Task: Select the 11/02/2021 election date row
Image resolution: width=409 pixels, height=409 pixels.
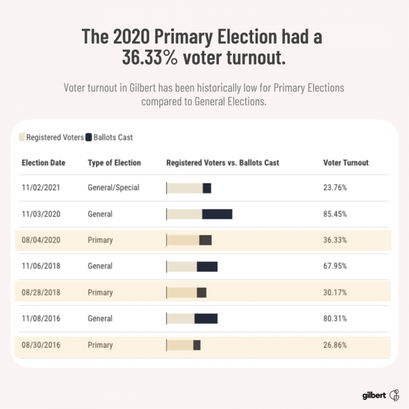Action: point(44,187)
